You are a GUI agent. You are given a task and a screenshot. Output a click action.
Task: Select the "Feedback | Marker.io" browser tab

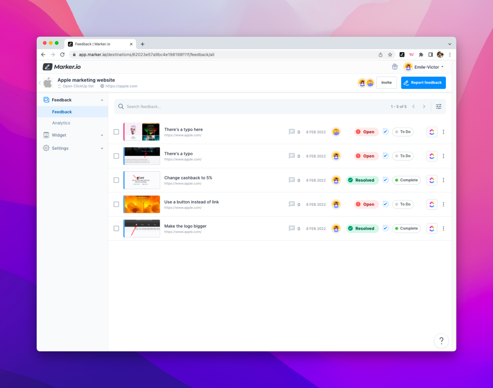[x=100, y=44]
